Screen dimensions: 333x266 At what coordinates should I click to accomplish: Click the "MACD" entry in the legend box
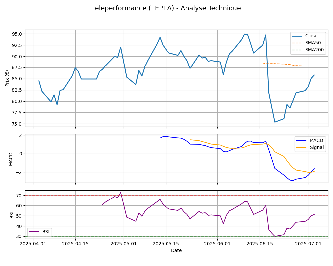(310, 140)
